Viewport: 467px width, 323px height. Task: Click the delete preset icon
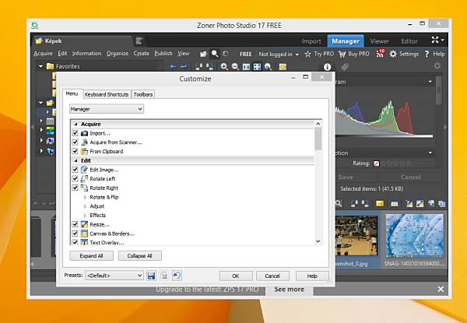click(x=163, y=276)
